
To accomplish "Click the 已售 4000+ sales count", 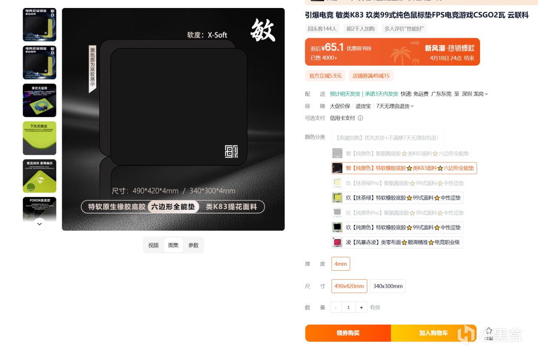I will tap(324, 58).
